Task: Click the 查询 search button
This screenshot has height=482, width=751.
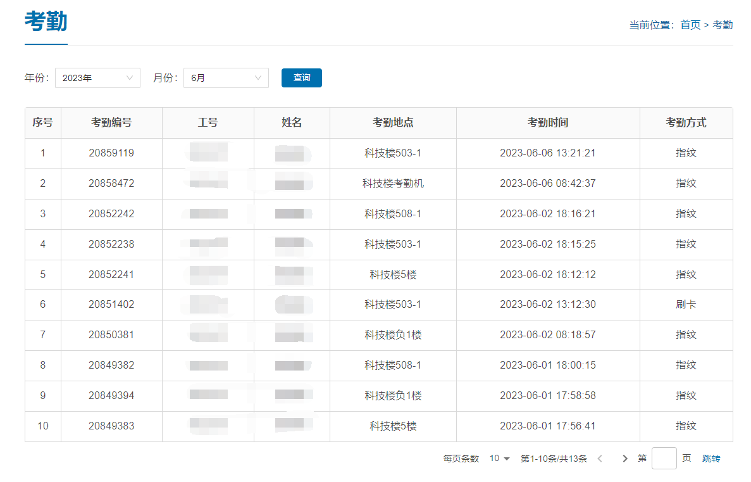Action: coord(301,78)
